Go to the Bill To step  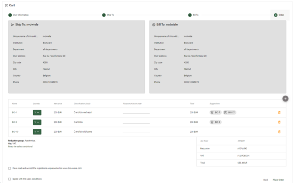pos(193,15)
